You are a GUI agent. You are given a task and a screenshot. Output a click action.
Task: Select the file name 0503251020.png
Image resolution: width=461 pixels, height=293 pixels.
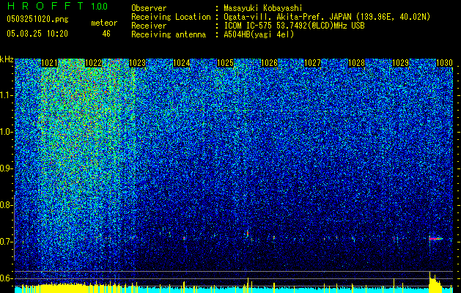coord(37,19)
